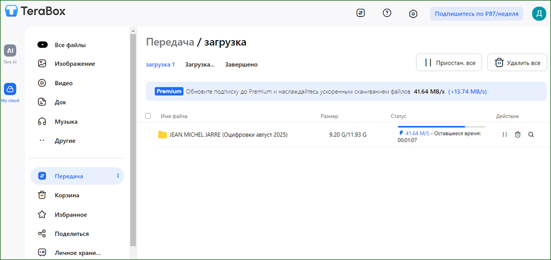Delete the JEAN MICHEL JARRE download task

[518, 134]
